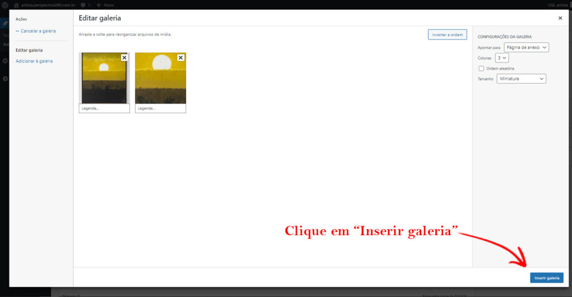Remove the first sunset thumbnail from gallery

pyautogui.click(x=125, y=57)
